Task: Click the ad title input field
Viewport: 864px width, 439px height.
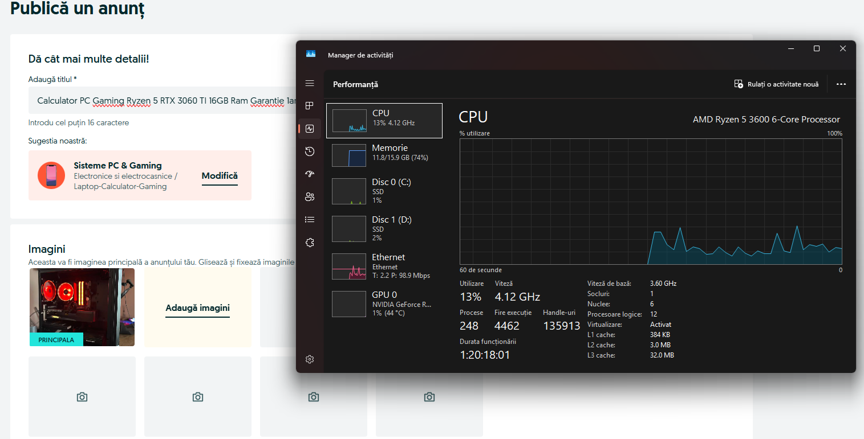Action: (x=162, y=100)
